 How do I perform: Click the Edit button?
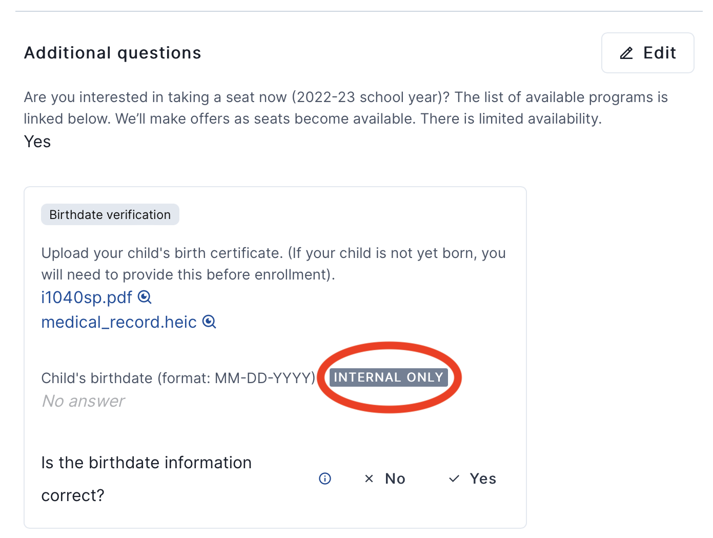(x=647, y=53)
